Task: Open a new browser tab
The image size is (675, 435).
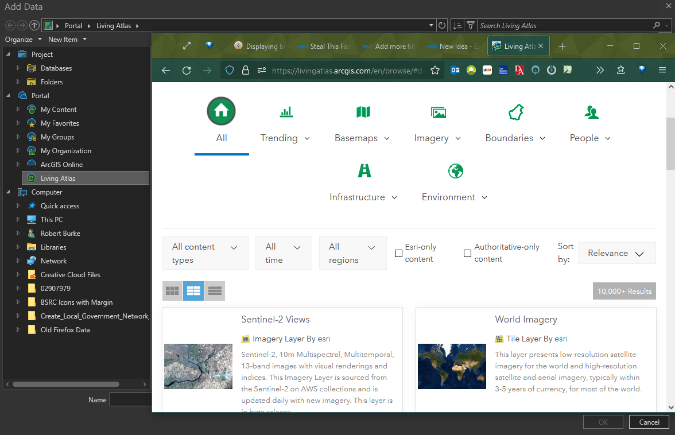Action: pos(562,46)
